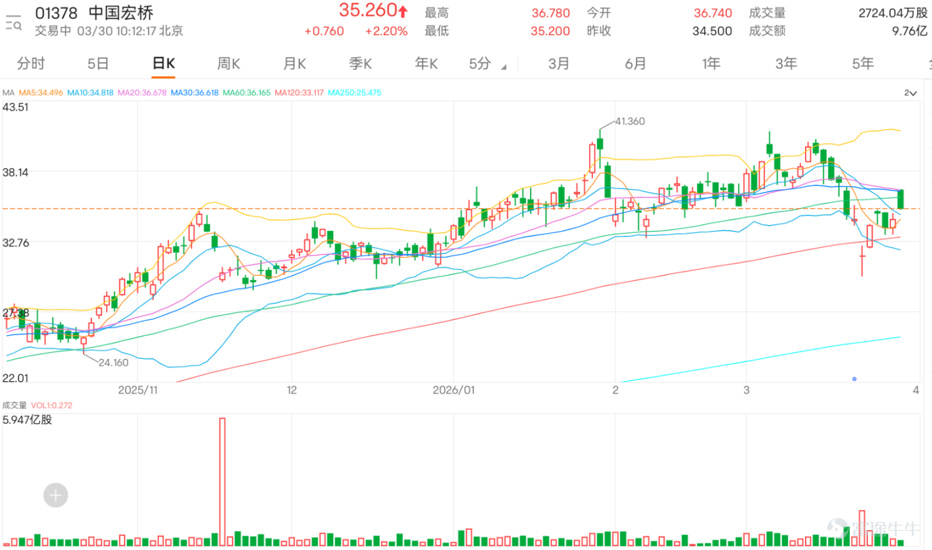The height and width of the screenshot is (550, 932).
Task: Set chart range to 3月
Action: 559,64
